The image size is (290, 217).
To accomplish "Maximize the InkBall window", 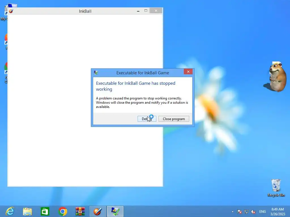I will (146, 11).
